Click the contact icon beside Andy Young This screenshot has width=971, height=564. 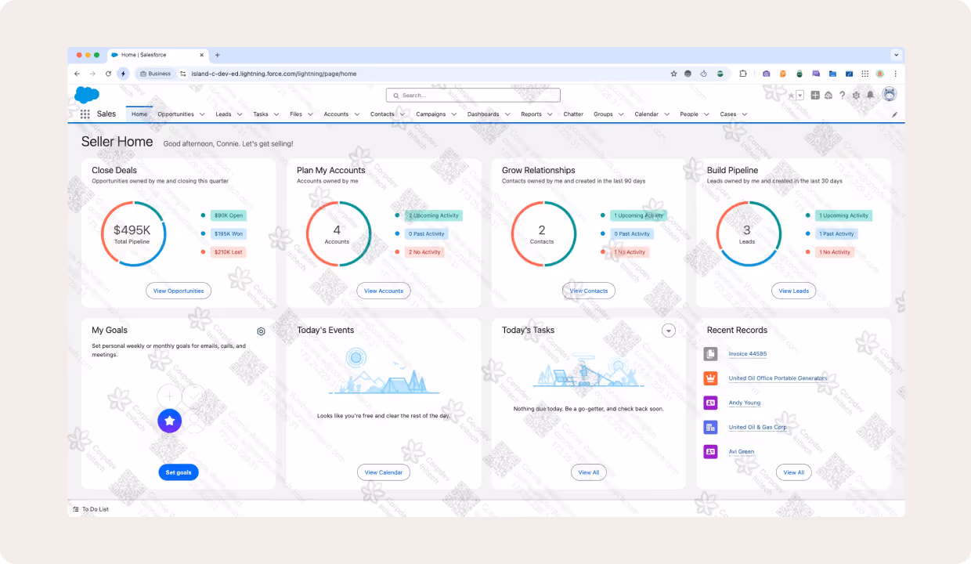710,403
